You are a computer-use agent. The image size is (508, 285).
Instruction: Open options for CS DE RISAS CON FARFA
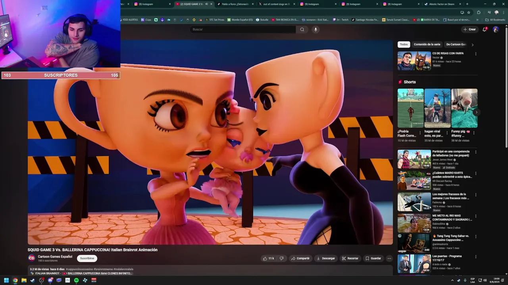coord(476,54)
